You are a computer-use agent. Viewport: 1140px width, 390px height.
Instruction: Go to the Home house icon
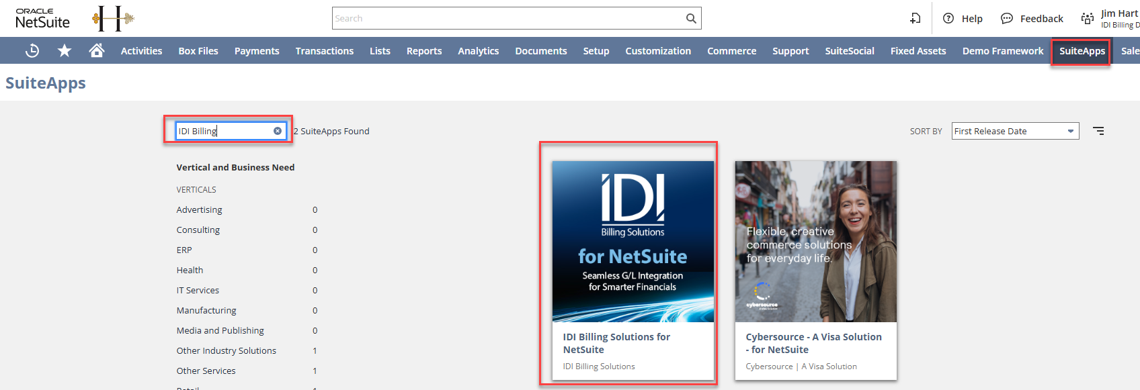click(97, 51)
